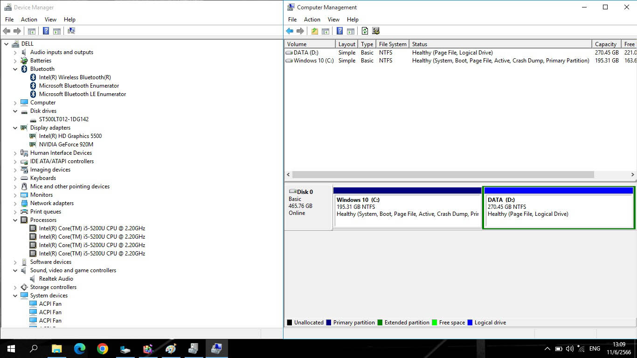This screenshot has height=358, width=637.
Task: Click Back arrow in Computer Management toolbar
Action: click(290, 31)
